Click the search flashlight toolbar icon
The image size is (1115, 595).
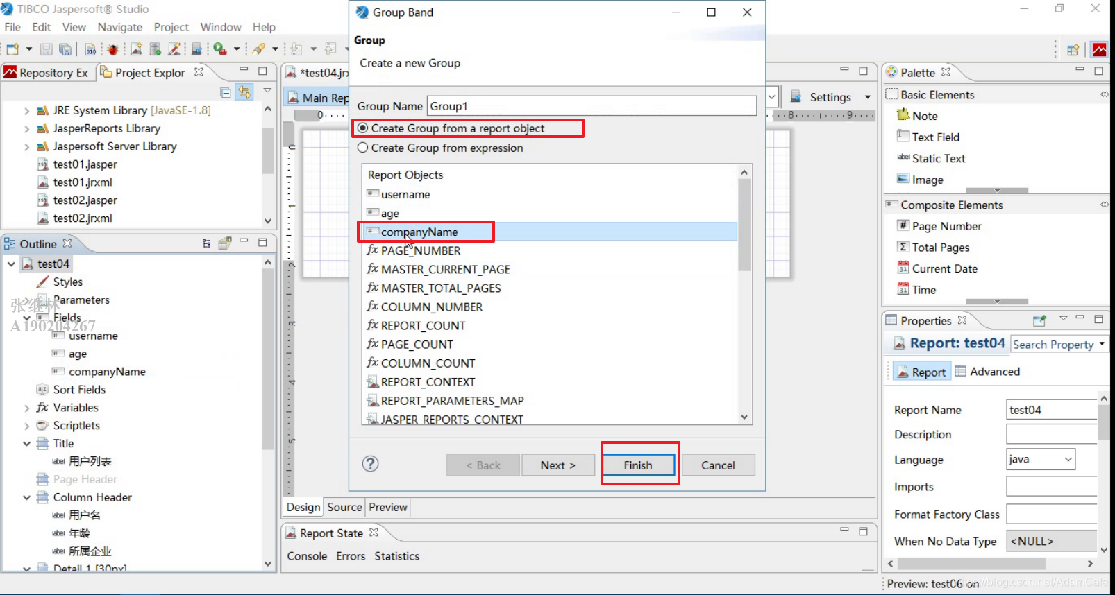(x=259, y=49)
